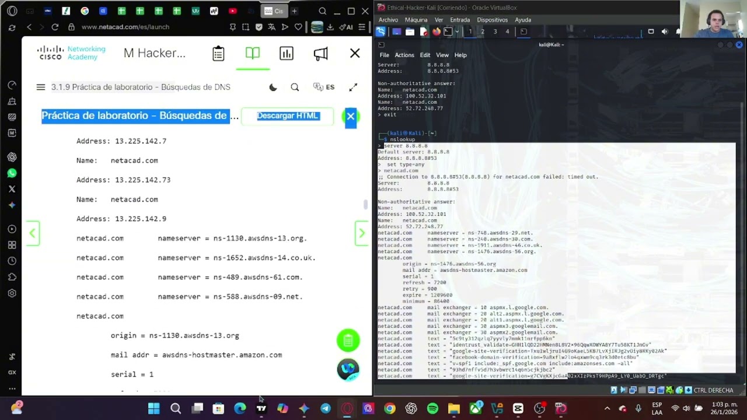
Task: Open Kali volume speaker icon
Action: click(x=665, y=32)
